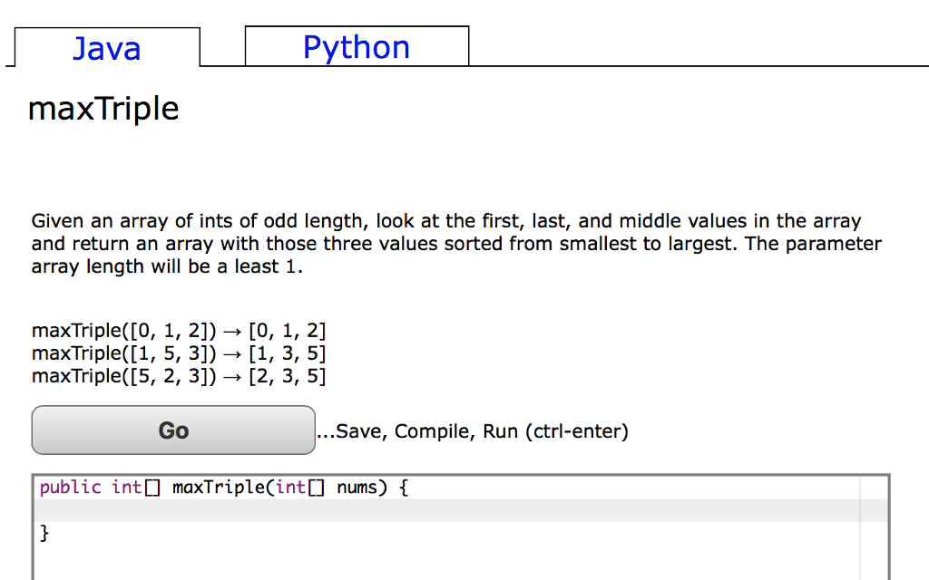Viewport: 929px width, 580px height.
Task: Place cursor on the method signature line
Action: coord(222,487)
